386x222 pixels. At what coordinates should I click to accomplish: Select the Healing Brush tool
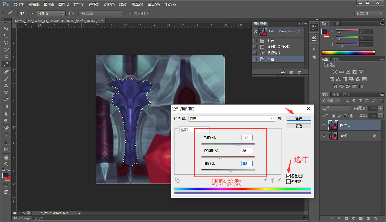click(x=6, y=71)
